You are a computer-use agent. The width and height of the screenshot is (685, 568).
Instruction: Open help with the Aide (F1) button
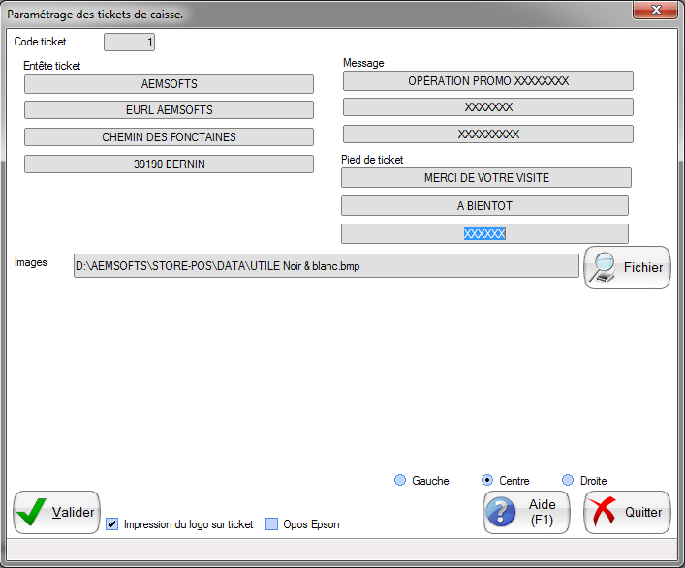click(526, 512)
